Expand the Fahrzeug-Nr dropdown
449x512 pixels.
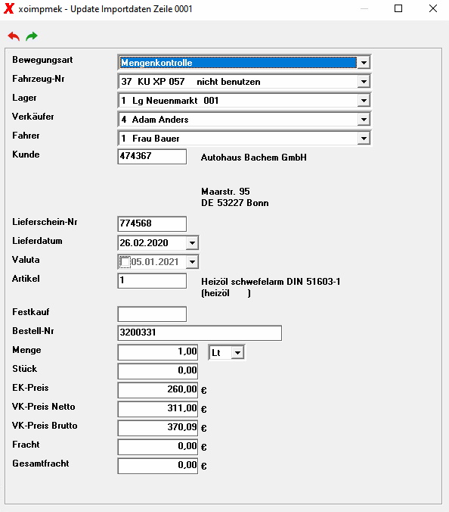(364, 81)
